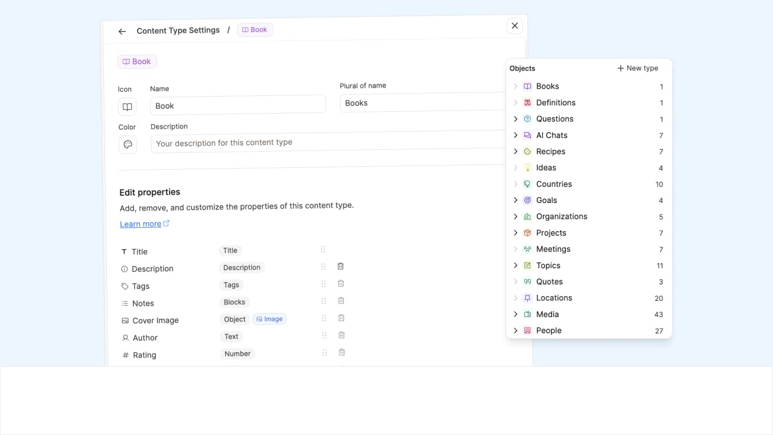Grab the drag handle for Title property
Image resolution: width=773 pixels, height=435 pixels.
pos(323,250)
